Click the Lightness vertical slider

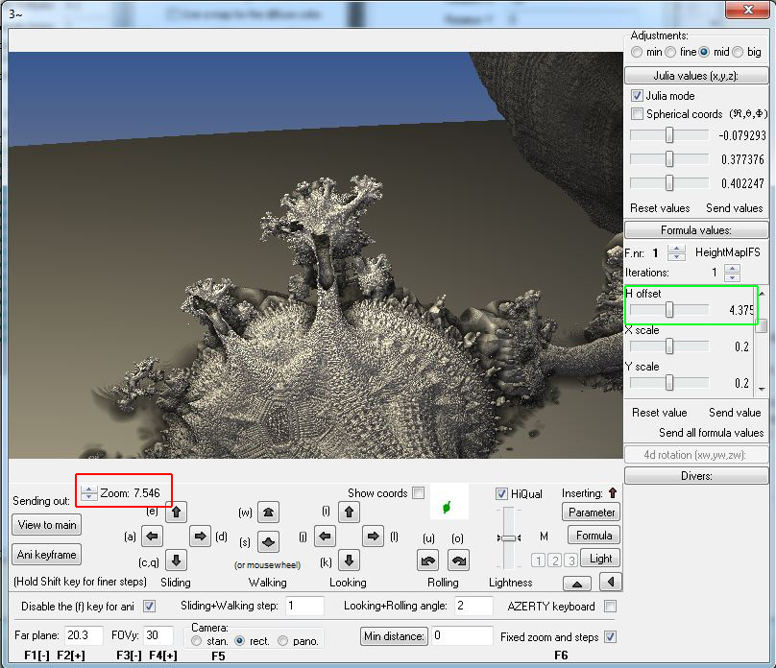point(509,538)
